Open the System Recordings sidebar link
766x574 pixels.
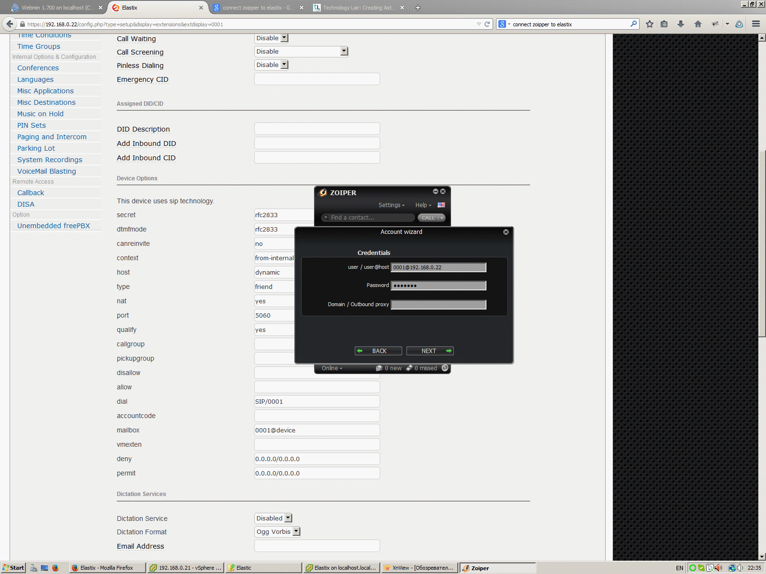point(50,160)
